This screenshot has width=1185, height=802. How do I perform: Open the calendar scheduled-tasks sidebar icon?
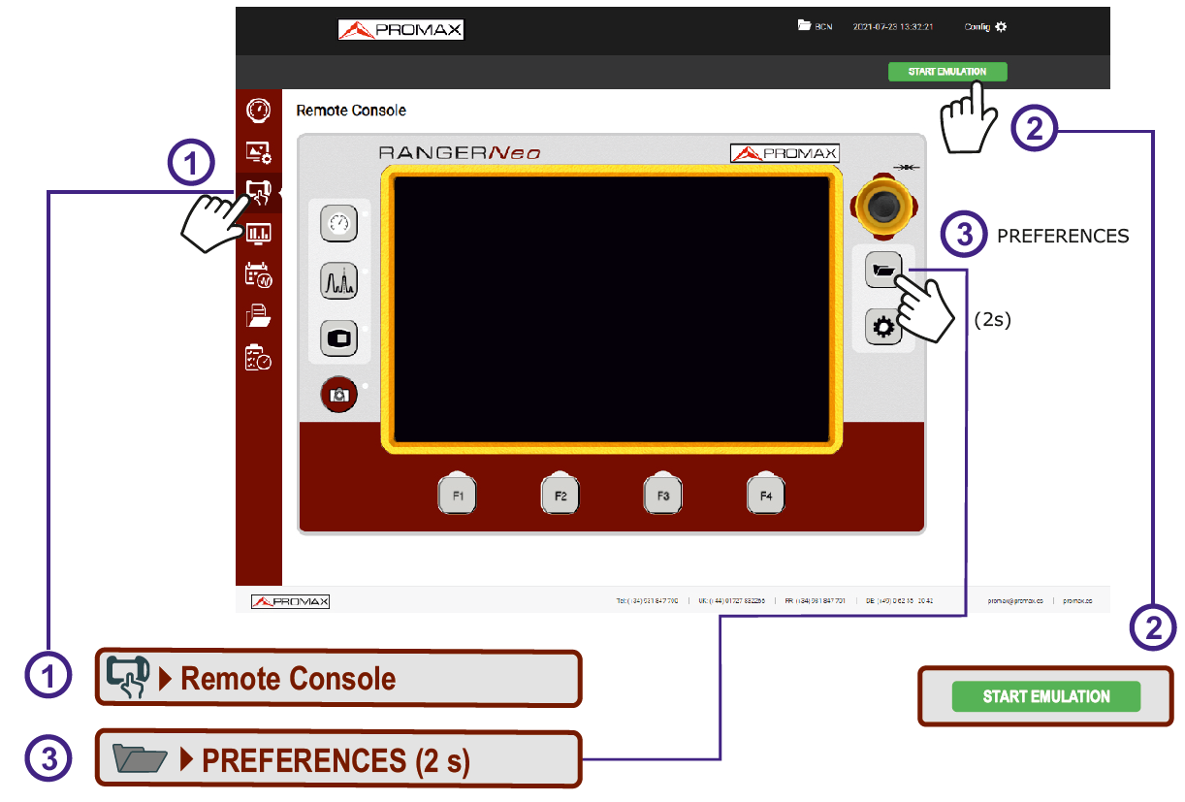pos(258,274)
